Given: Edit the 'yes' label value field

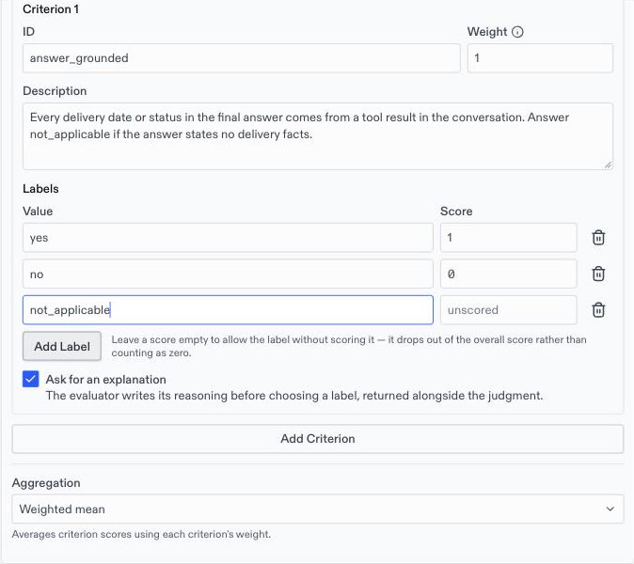Looking at the screenshot, I should [x=228, y=238].
